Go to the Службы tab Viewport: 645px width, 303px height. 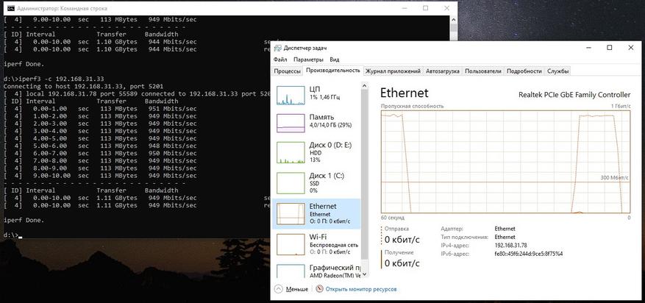[x=558, y=71]
